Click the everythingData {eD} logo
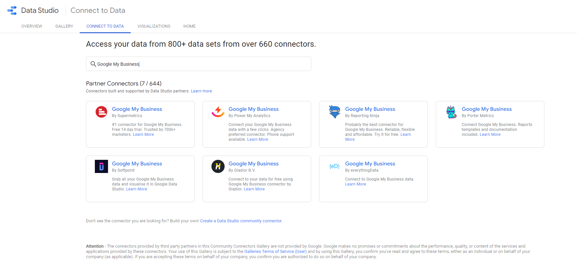 (334, 166)
